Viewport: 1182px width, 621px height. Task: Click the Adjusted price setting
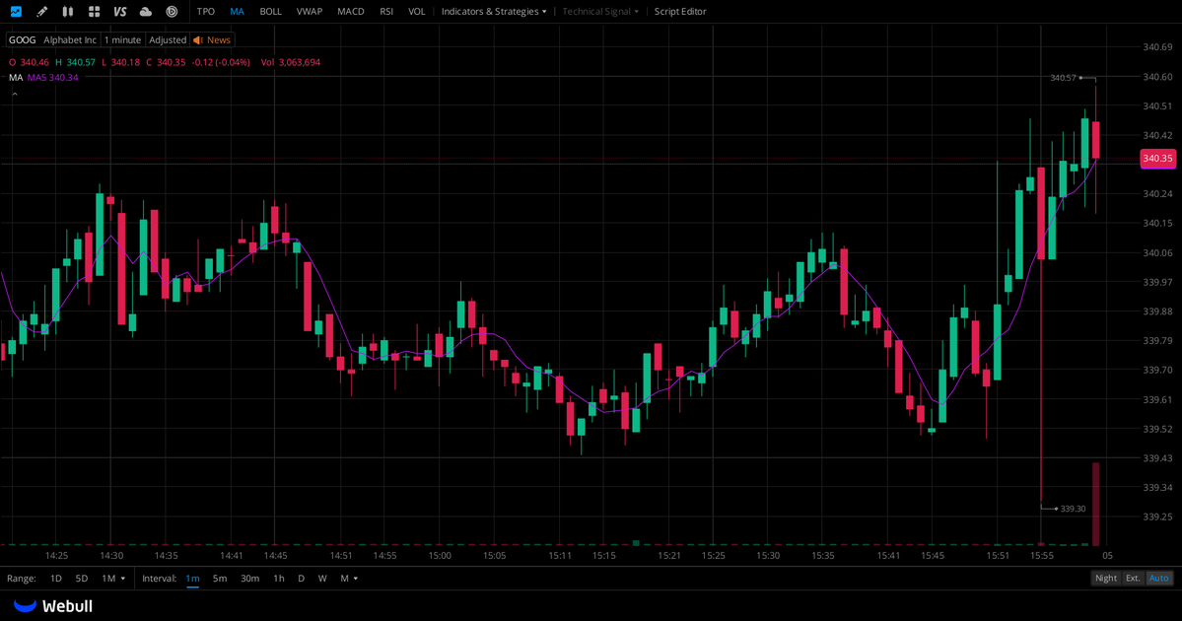(168, 40)
